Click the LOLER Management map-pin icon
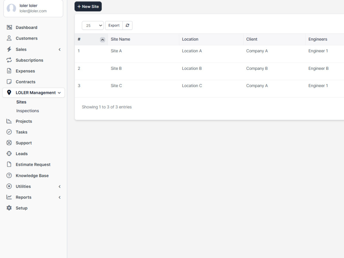Viewport: 344px width, 258px height. click(x=9, y=92)
